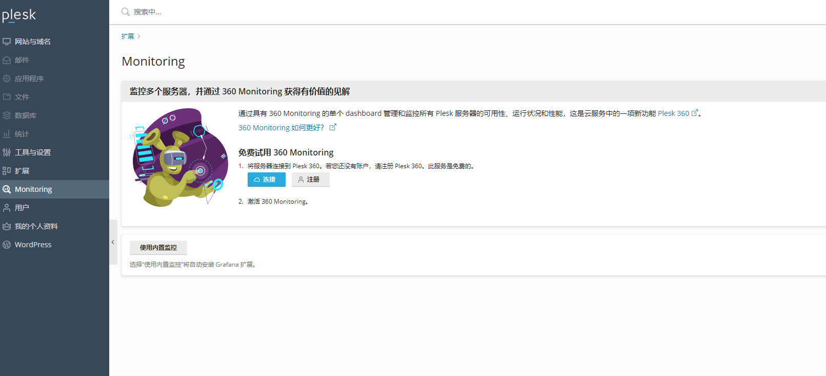Select 数据库 in the sidebar

54,115
